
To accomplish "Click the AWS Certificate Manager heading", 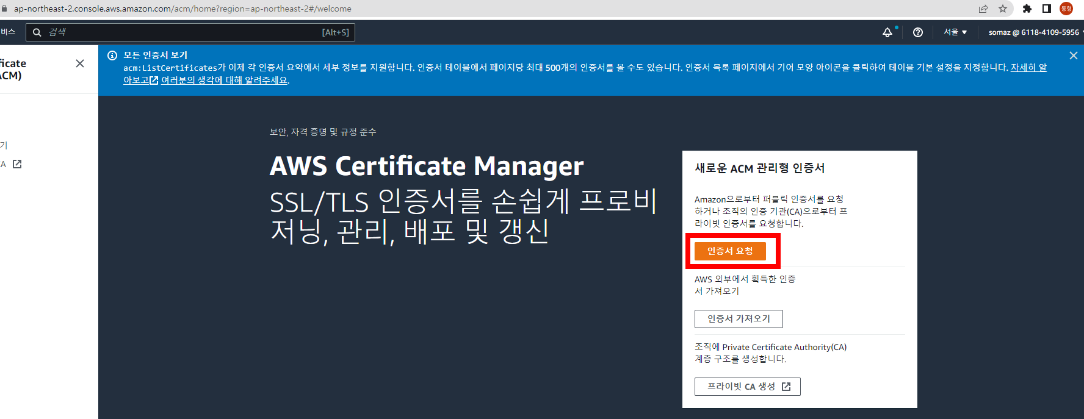I will [427, 166].
